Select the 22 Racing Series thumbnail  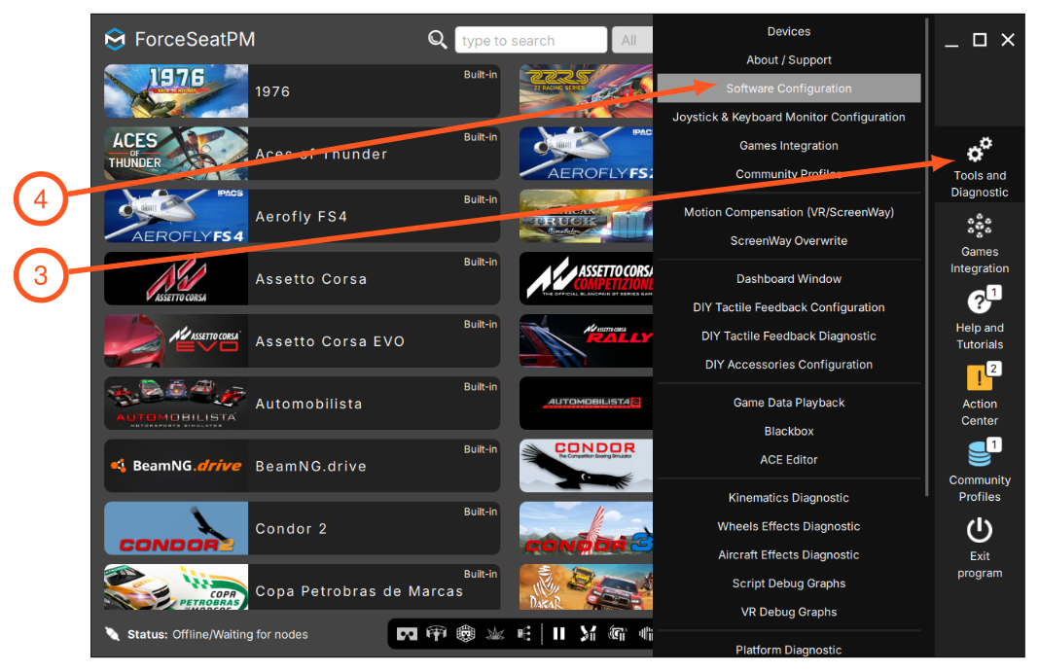tap(586, 90)
